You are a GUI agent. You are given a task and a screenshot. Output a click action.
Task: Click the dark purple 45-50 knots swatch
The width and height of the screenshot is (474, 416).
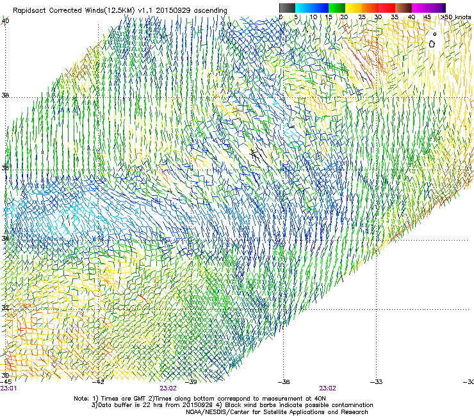437,8
